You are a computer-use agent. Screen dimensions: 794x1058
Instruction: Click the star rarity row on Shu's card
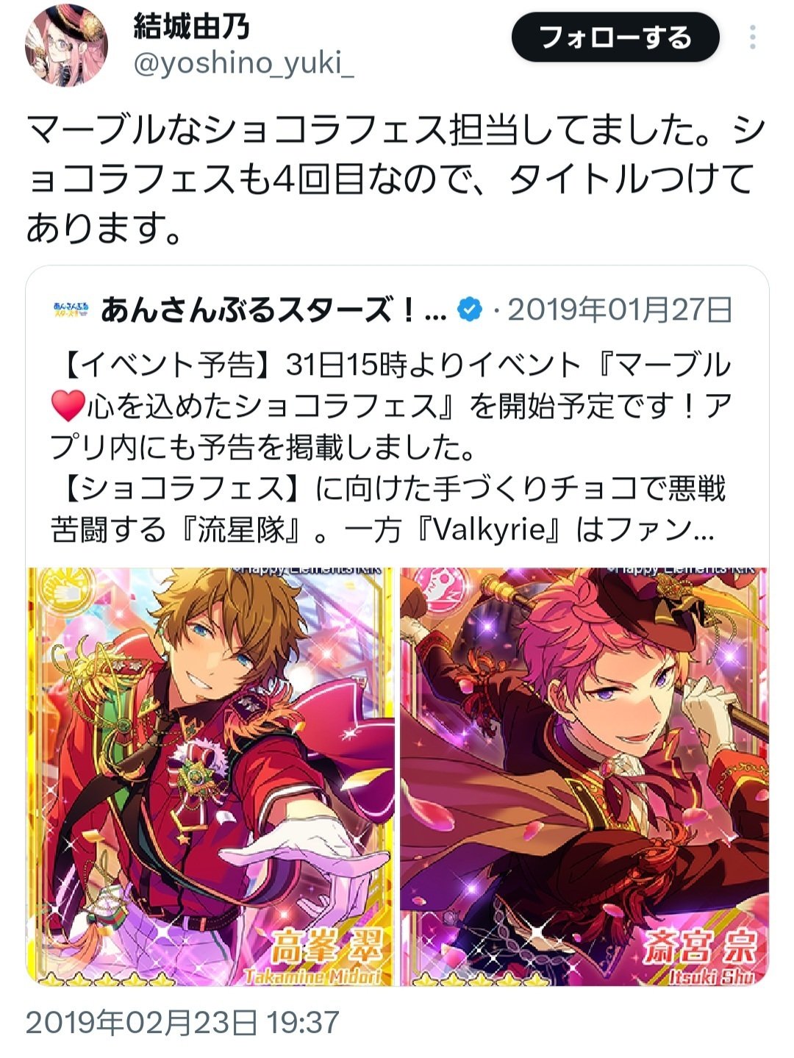point(476,979)
